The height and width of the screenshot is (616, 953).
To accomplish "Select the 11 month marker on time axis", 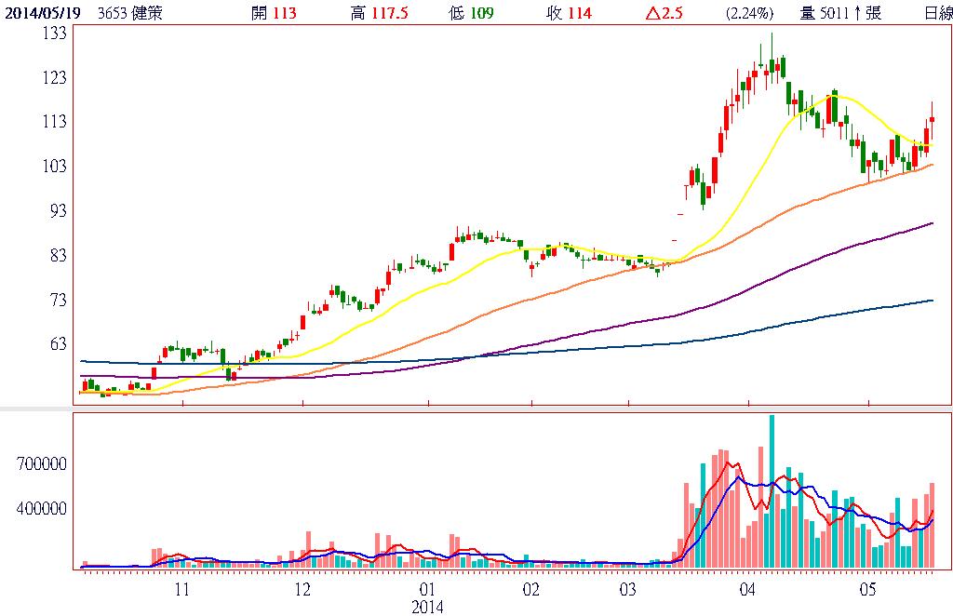I will coord(182,590).
